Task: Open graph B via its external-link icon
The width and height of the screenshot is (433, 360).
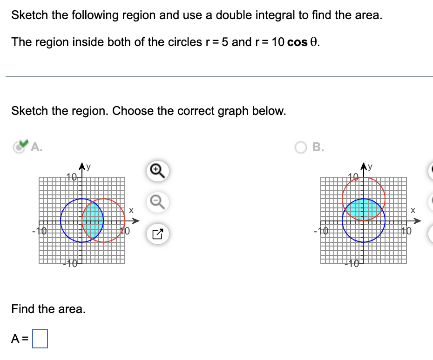Action: [431, 234]
